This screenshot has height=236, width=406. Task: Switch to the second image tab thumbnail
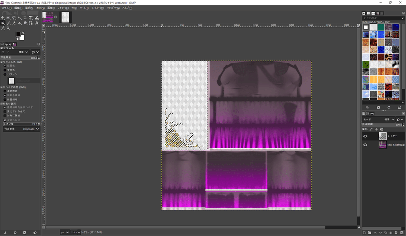coord(65,17)
